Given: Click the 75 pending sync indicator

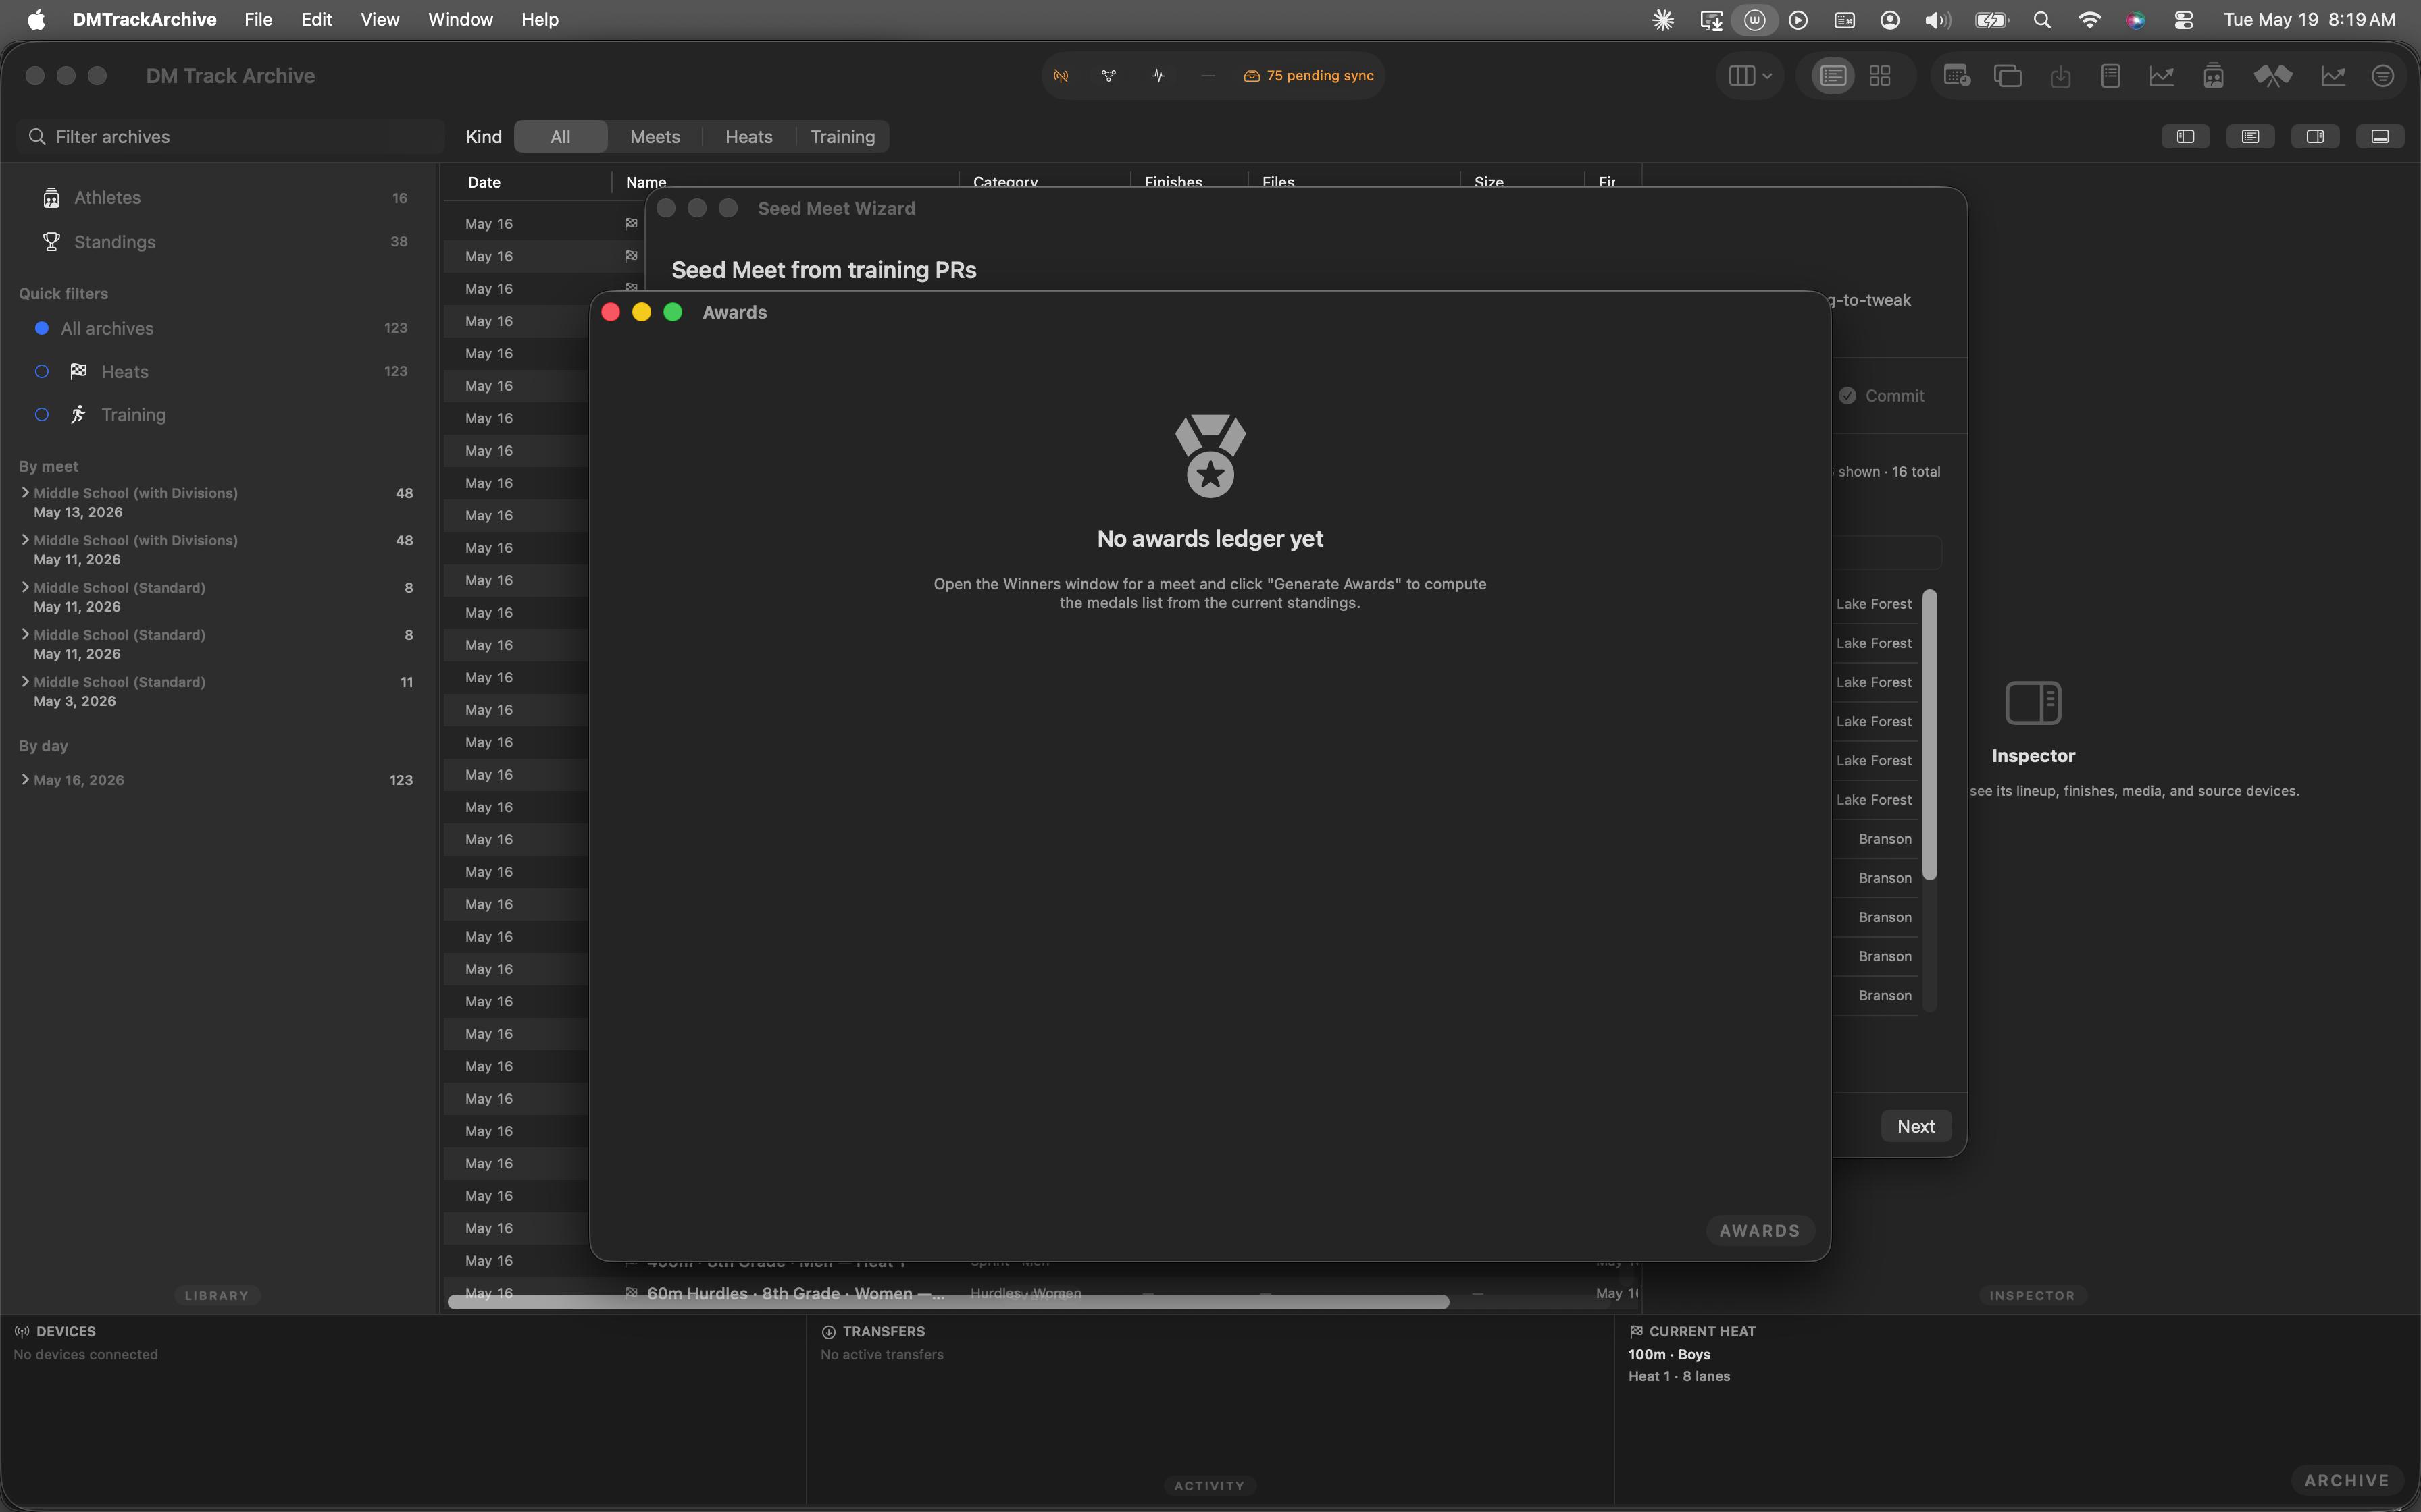Looking at the screenshot, I should click(x=1308, y=76).
